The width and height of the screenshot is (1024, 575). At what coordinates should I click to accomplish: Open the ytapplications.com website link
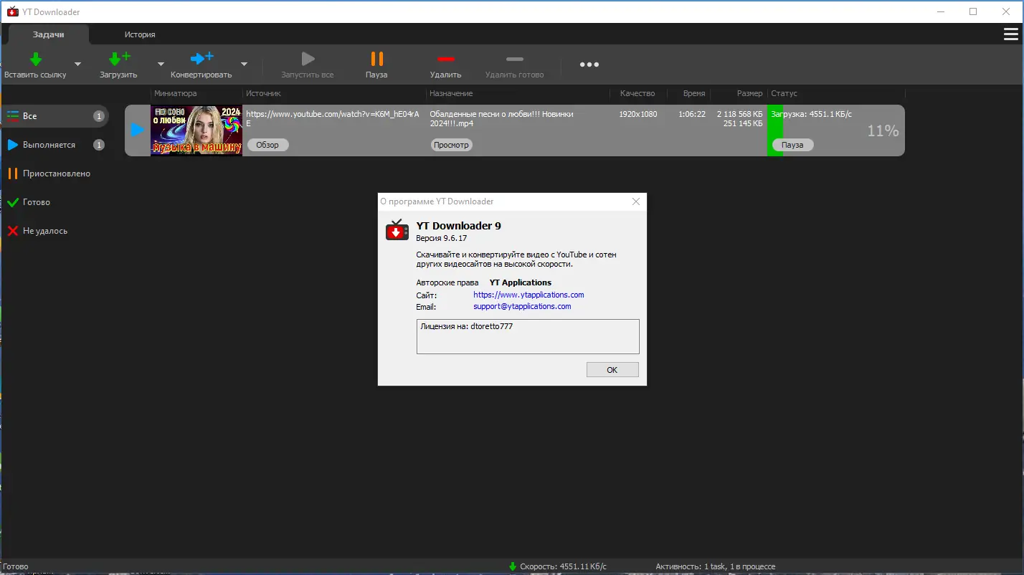tap(528, 295)
